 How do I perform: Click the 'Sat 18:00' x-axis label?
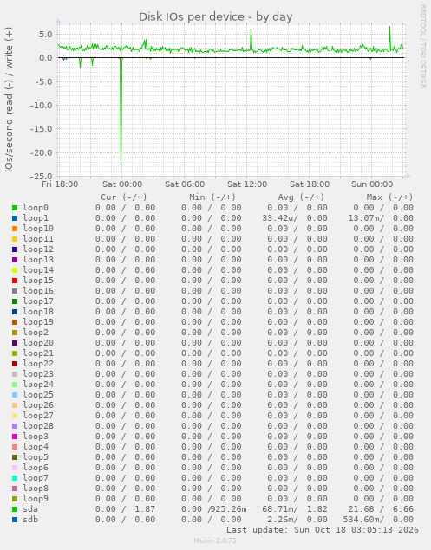point(310,184)
